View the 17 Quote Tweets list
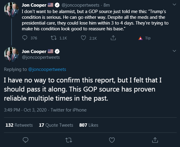 click(x=56, y=125)
